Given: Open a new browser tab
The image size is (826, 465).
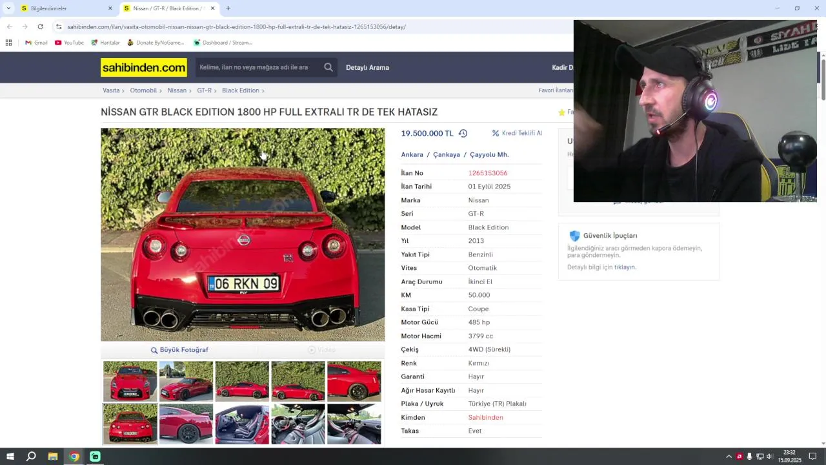Looking at the screenshot, I should coord(228,8).
